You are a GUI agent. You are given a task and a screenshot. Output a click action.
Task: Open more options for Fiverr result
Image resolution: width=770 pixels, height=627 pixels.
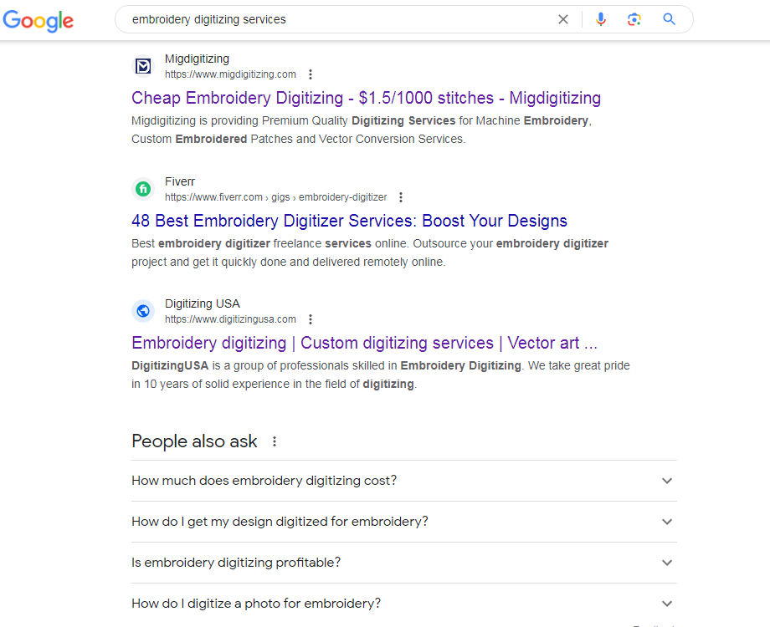click(401, 197)
